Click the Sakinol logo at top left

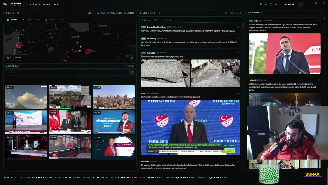(x=6, y=4)
